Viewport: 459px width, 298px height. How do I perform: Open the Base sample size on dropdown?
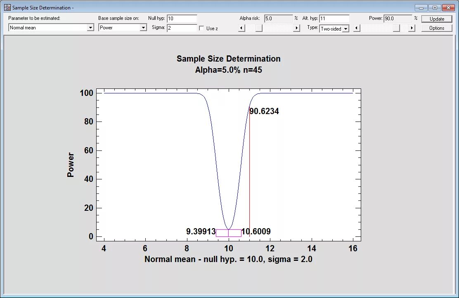pyautogui.click(x=143, y=28)
